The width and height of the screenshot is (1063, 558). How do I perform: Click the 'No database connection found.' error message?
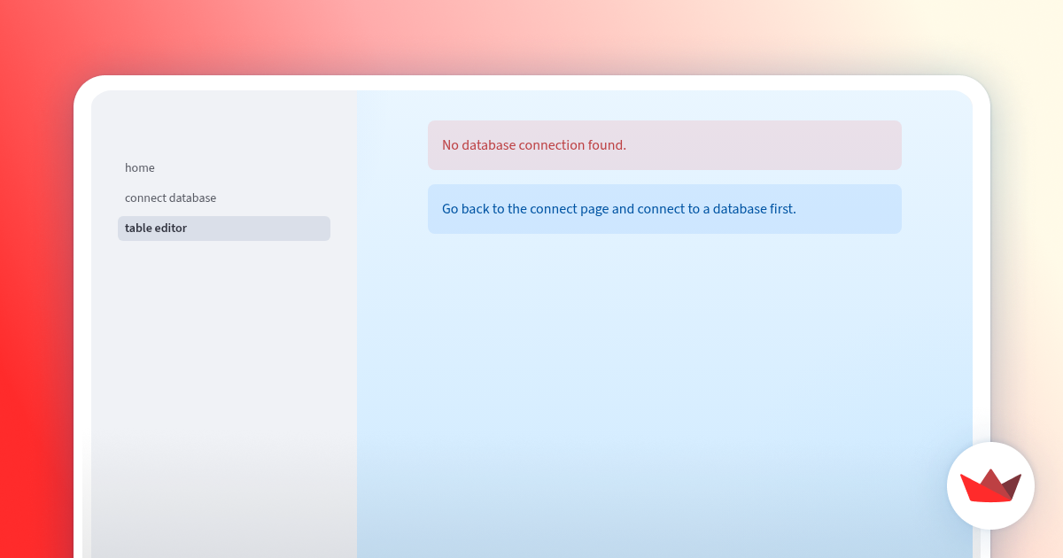pos(664,145)
